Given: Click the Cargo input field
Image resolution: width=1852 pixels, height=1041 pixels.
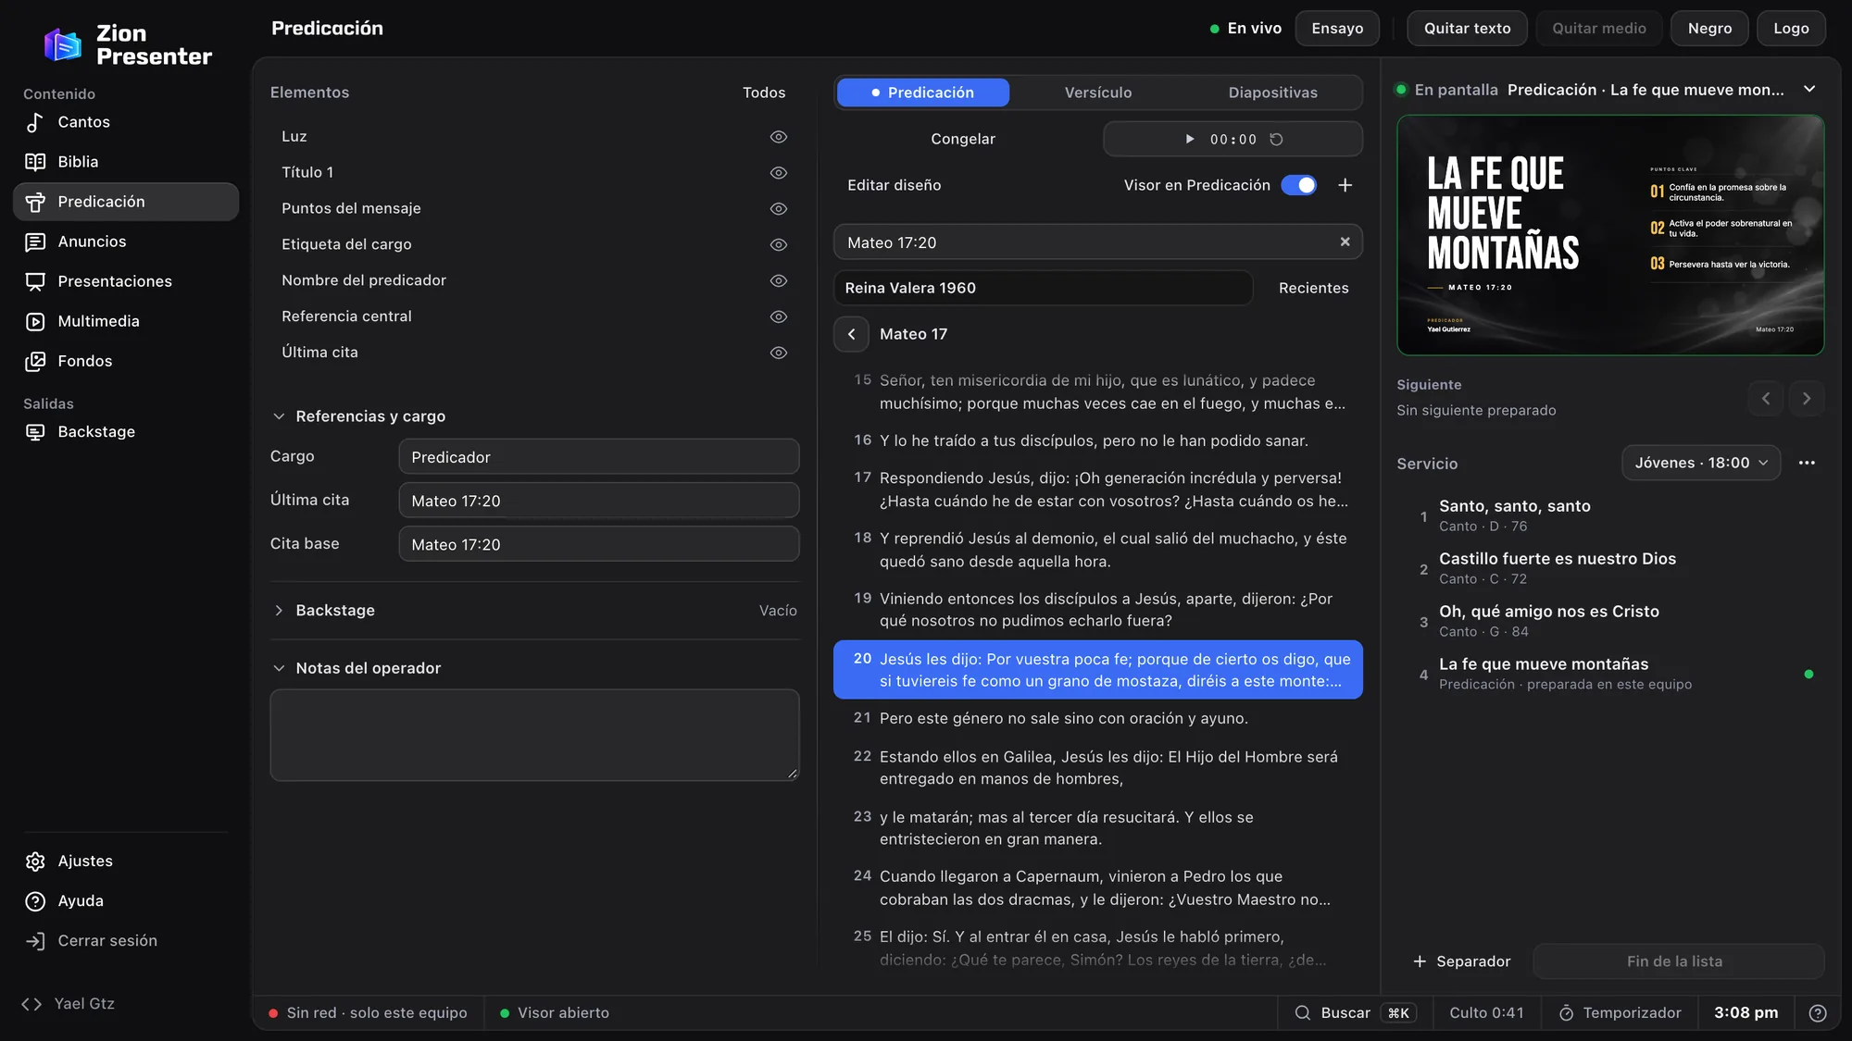Looking at the screenshot, I should coord(599,457).
